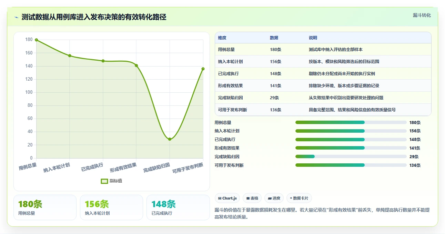
Task: Click the 漏斗转化 tag label
Action: (x=422, y=16)
